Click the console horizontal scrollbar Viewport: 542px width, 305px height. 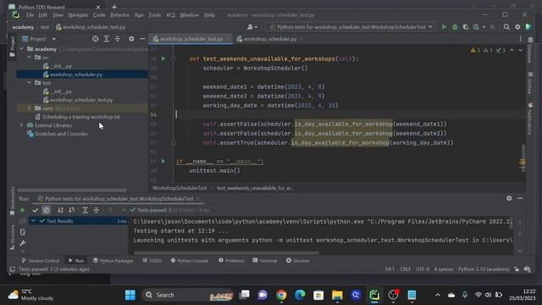point(226,252)
